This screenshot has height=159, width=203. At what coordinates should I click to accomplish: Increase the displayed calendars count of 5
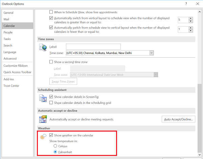(x=191, y=18)
